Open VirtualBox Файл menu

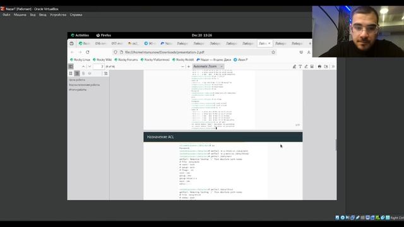pyautogui.click(x=6, y=15)
